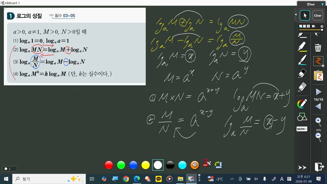327x184 pixels.
Task: Click the image background icon in 연feel panel
Action: [x=301, y=26]
